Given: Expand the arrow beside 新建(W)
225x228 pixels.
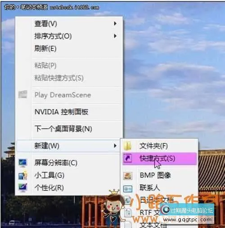Looking at the screenshot, I should (115, 146).
